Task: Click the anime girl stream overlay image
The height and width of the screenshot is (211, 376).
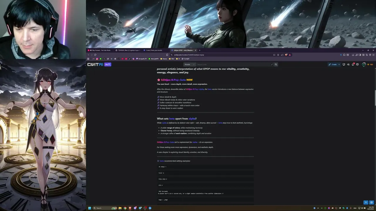Action: [x=43, y=135]
